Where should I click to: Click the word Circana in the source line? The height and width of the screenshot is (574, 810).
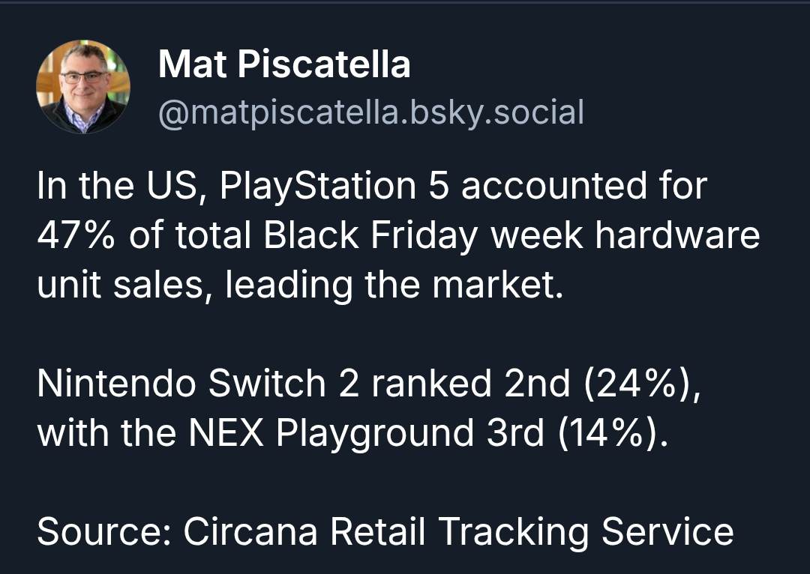coord(250,531)
